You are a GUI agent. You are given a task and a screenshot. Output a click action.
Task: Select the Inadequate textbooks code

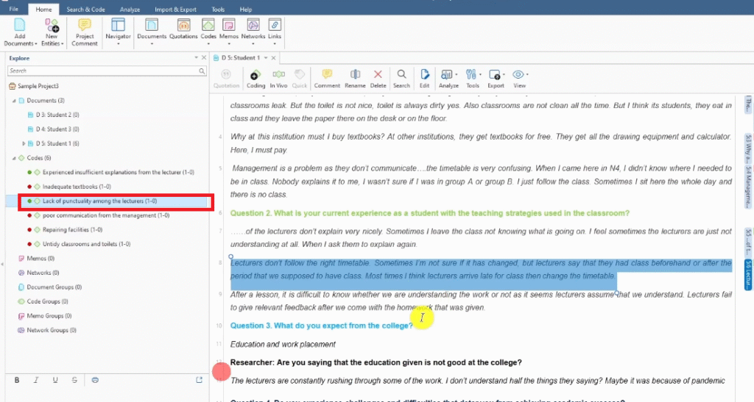click(x=77, y=187)
